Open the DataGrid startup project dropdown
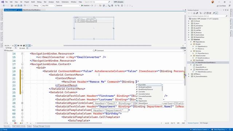The height and width of the screenshot is (131, 233). (68, 5)
